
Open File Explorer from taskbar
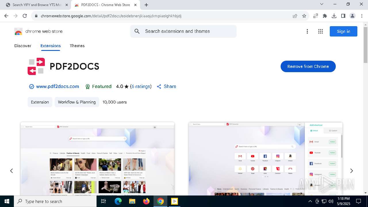[132, 201]
